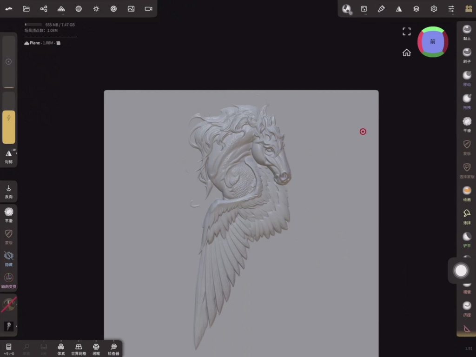Open the Lighting sun menu

click(96, 9)
